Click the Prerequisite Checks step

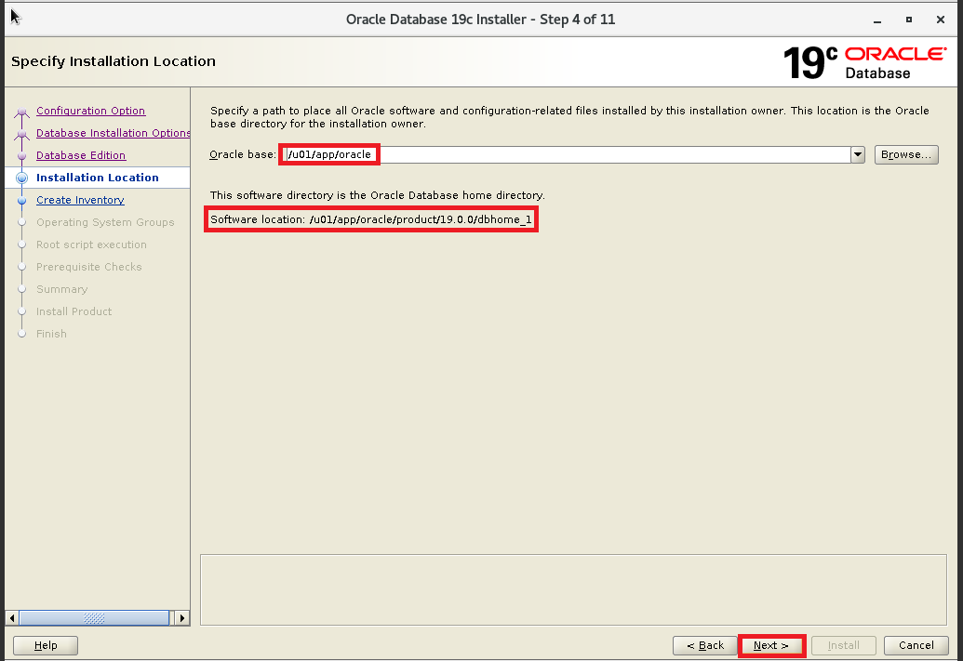(88, 267)
